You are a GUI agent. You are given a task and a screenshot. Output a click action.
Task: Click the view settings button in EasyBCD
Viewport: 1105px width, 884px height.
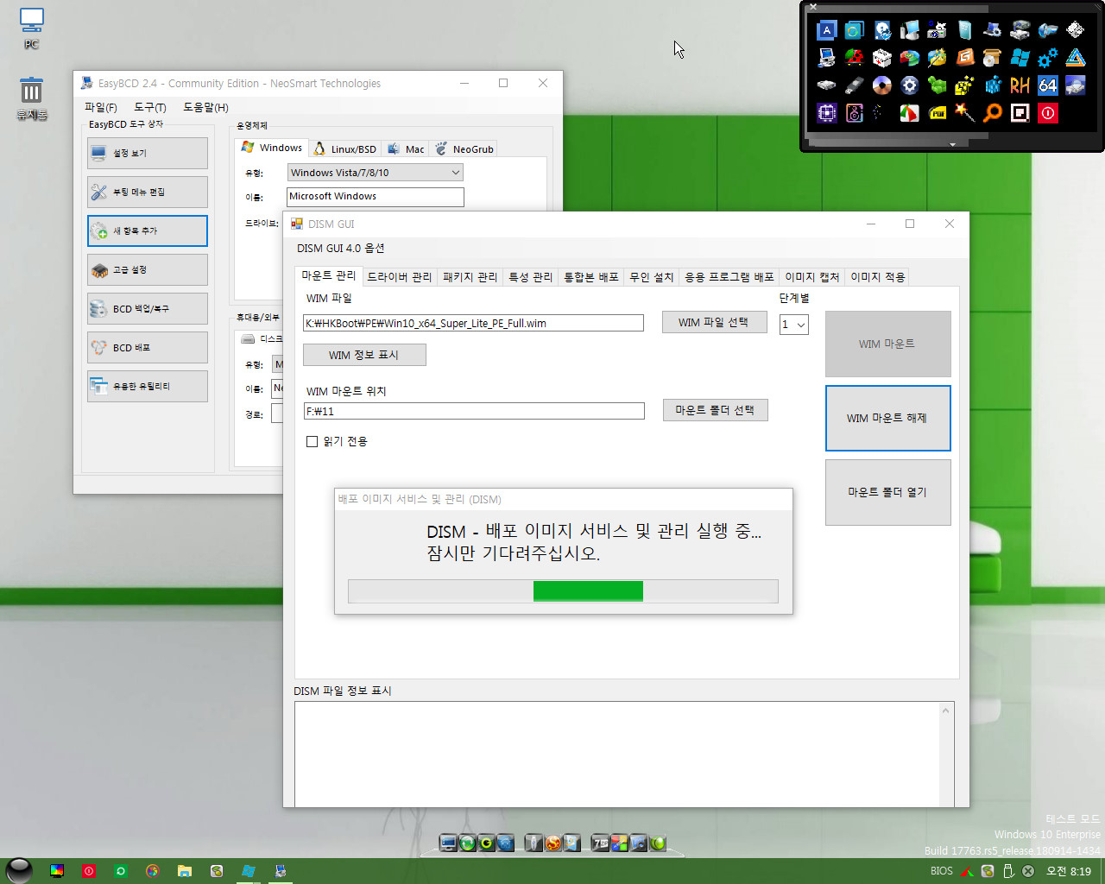click(x=148, y=153)
